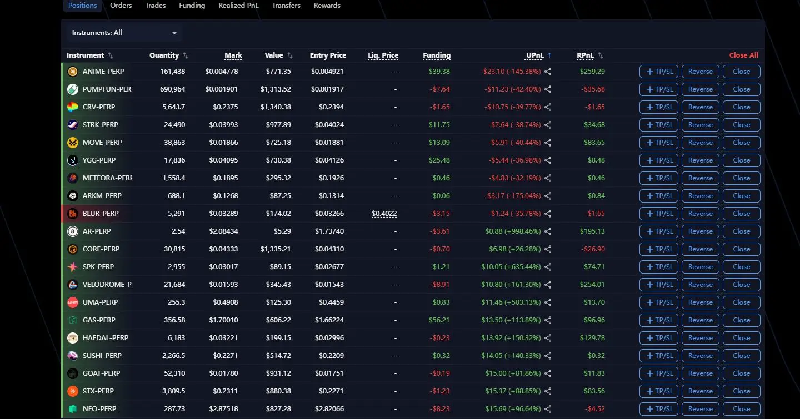The width and height of the screenshot is (800, 419).
Task: Click the UMA-PERP coin icon
Action: point(73,302)
